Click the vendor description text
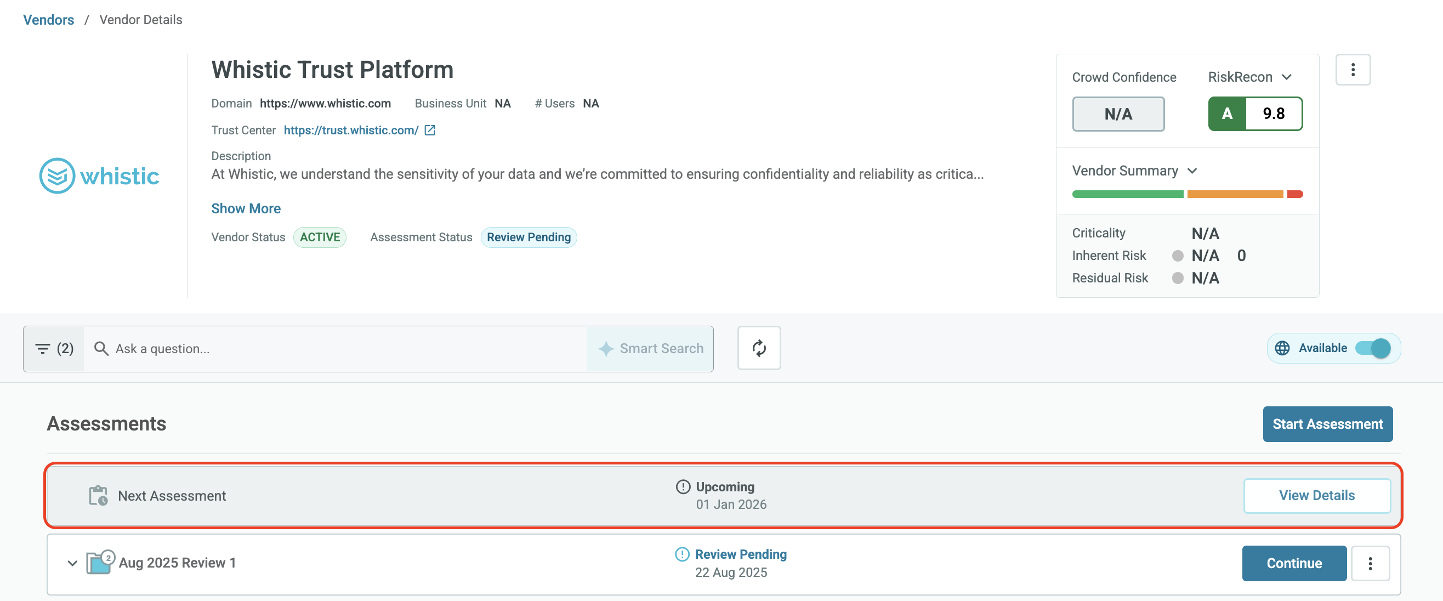 (597, 174)
